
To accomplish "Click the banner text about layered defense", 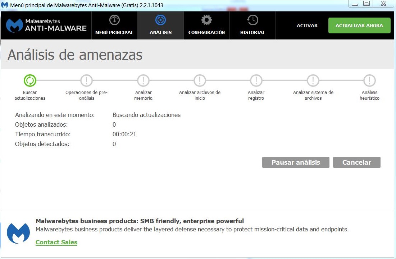I will tap(192, 229).
